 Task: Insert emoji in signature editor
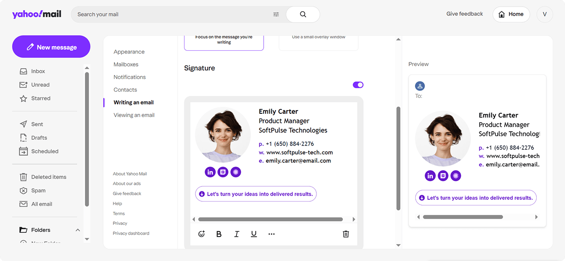point(202,234)
